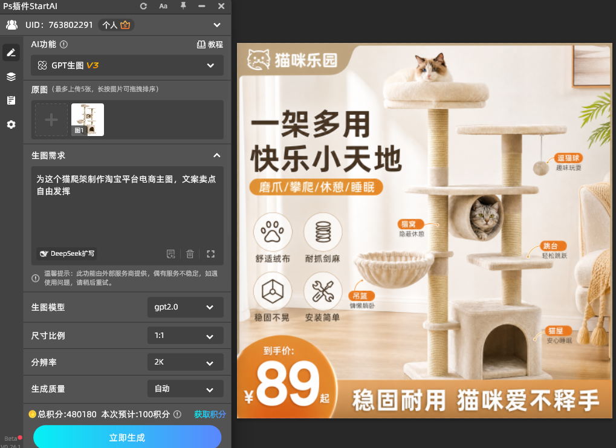Click the info icon next to 本次预计:100积分
The width and height of the screenshot is (616, 448).
178,414
